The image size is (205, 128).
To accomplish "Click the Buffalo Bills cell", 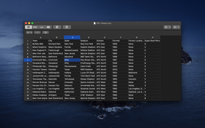I will 40,44.
